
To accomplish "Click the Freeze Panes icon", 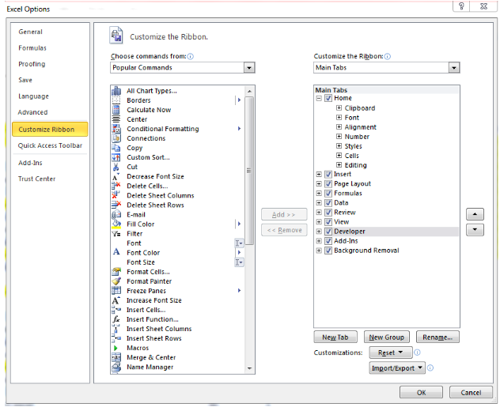I will (x=116, y=291).
